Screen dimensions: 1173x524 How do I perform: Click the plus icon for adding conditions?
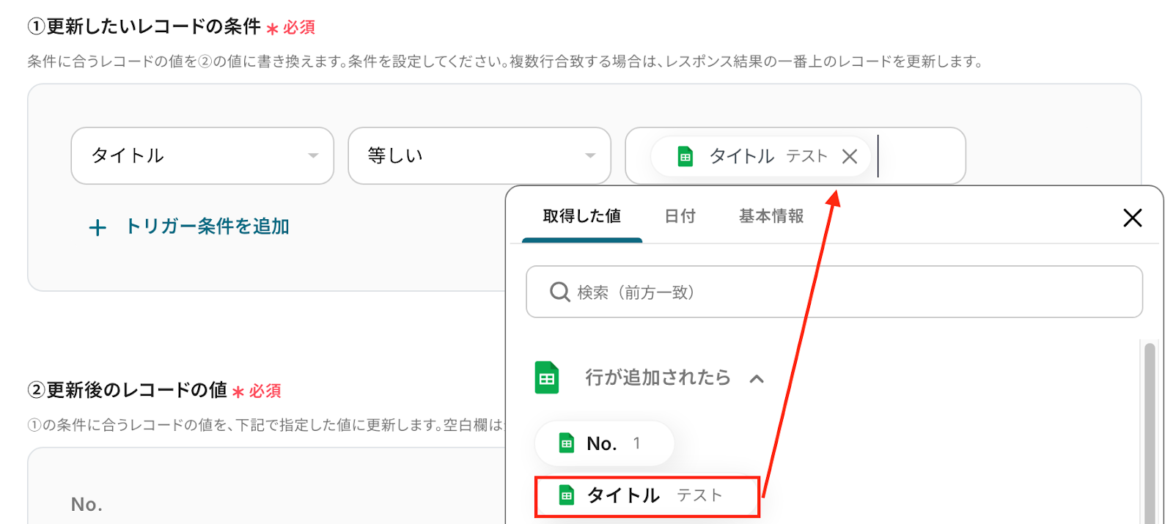98,228
